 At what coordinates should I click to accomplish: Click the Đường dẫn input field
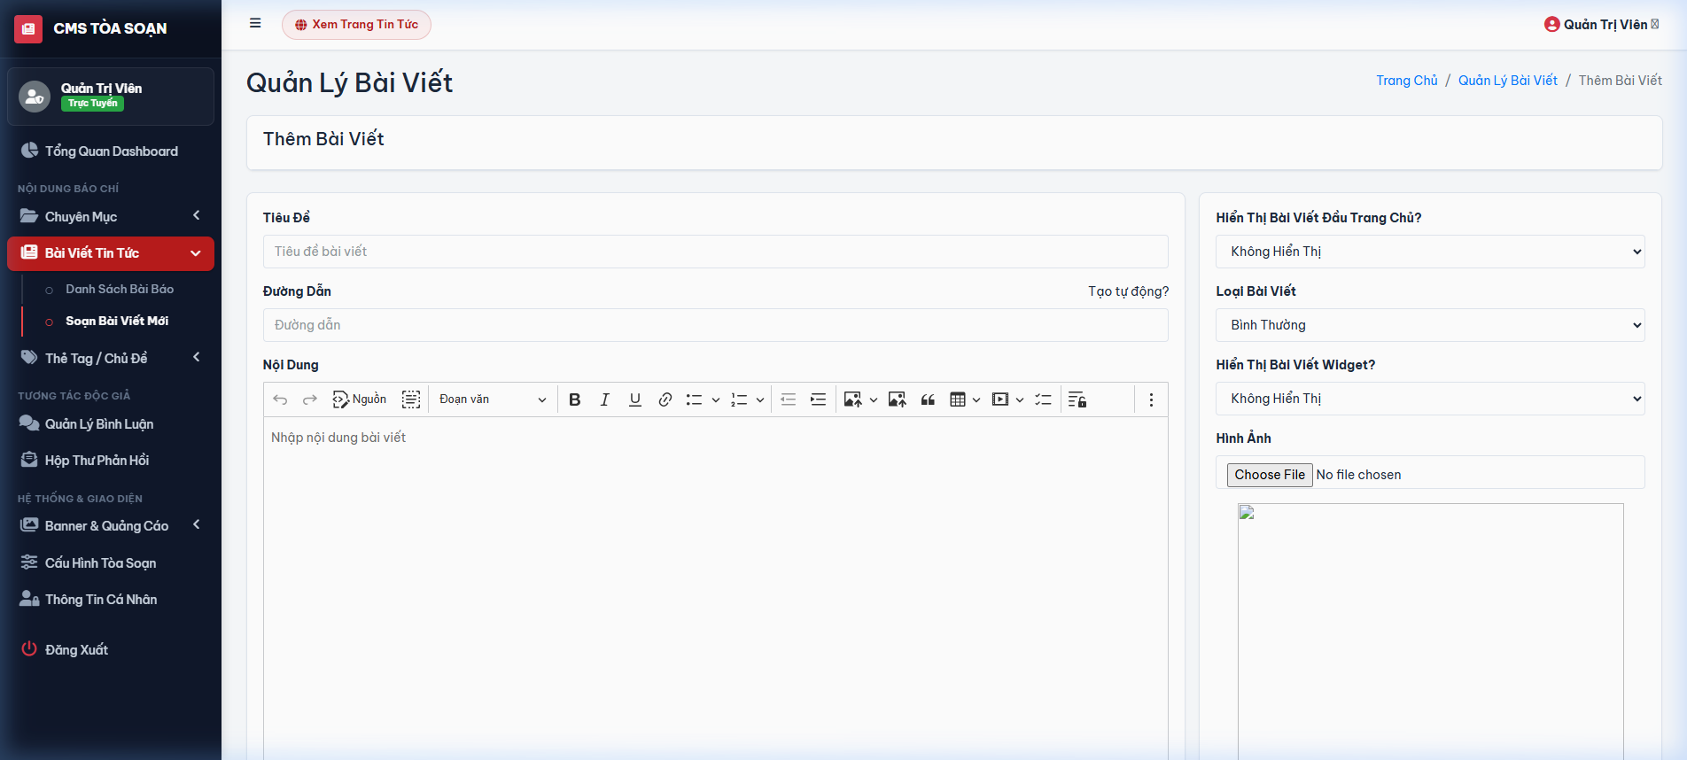click(716, 325)
